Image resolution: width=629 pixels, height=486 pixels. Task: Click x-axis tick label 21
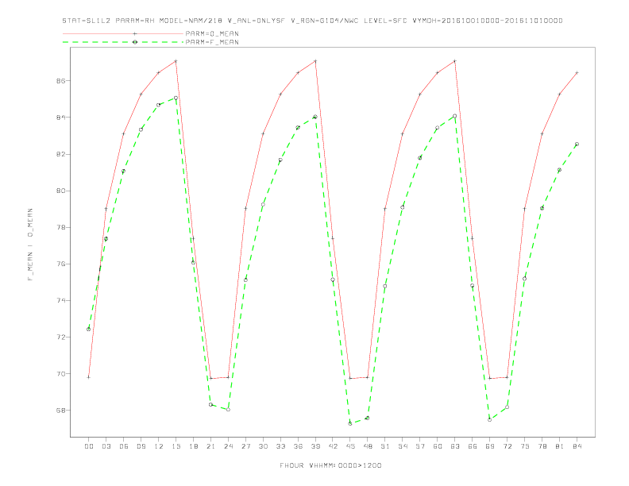pyautogui.click(x=211, y=446)
